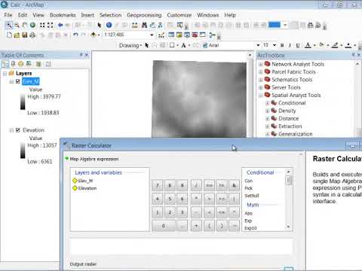Screen dimensions: 362x271
Task: Click the 0 button in Raster Calculator
Action: 164,226
